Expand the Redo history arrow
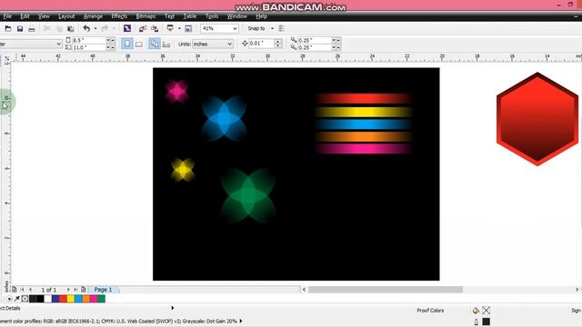 tap(114, 28)
